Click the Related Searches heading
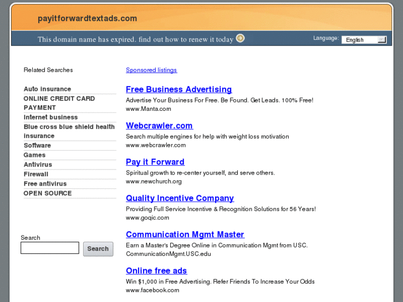 click(48, 70)
